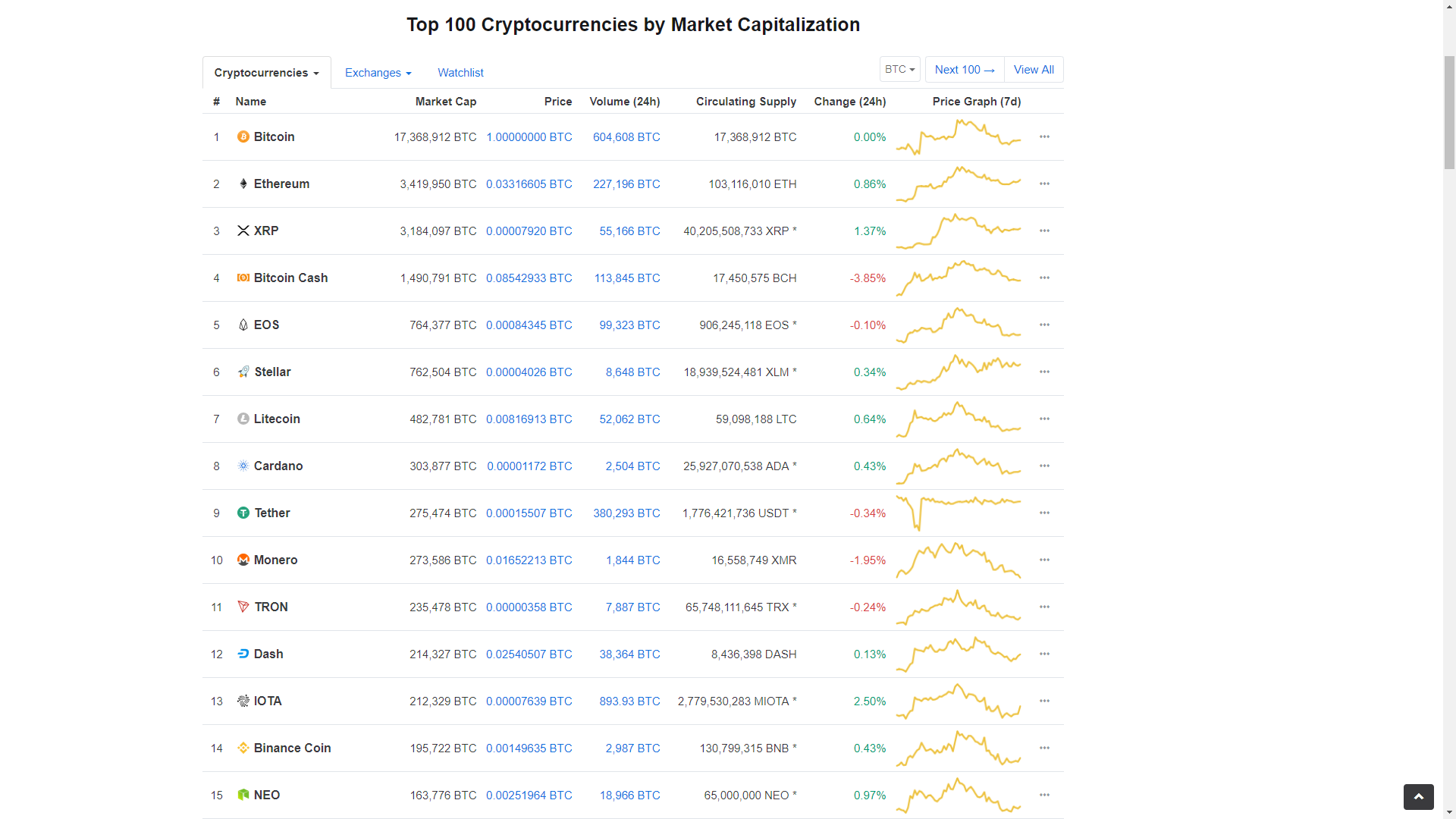
Task: Go to Next 100 cryptocurrencies
Action: click(965, 69)
